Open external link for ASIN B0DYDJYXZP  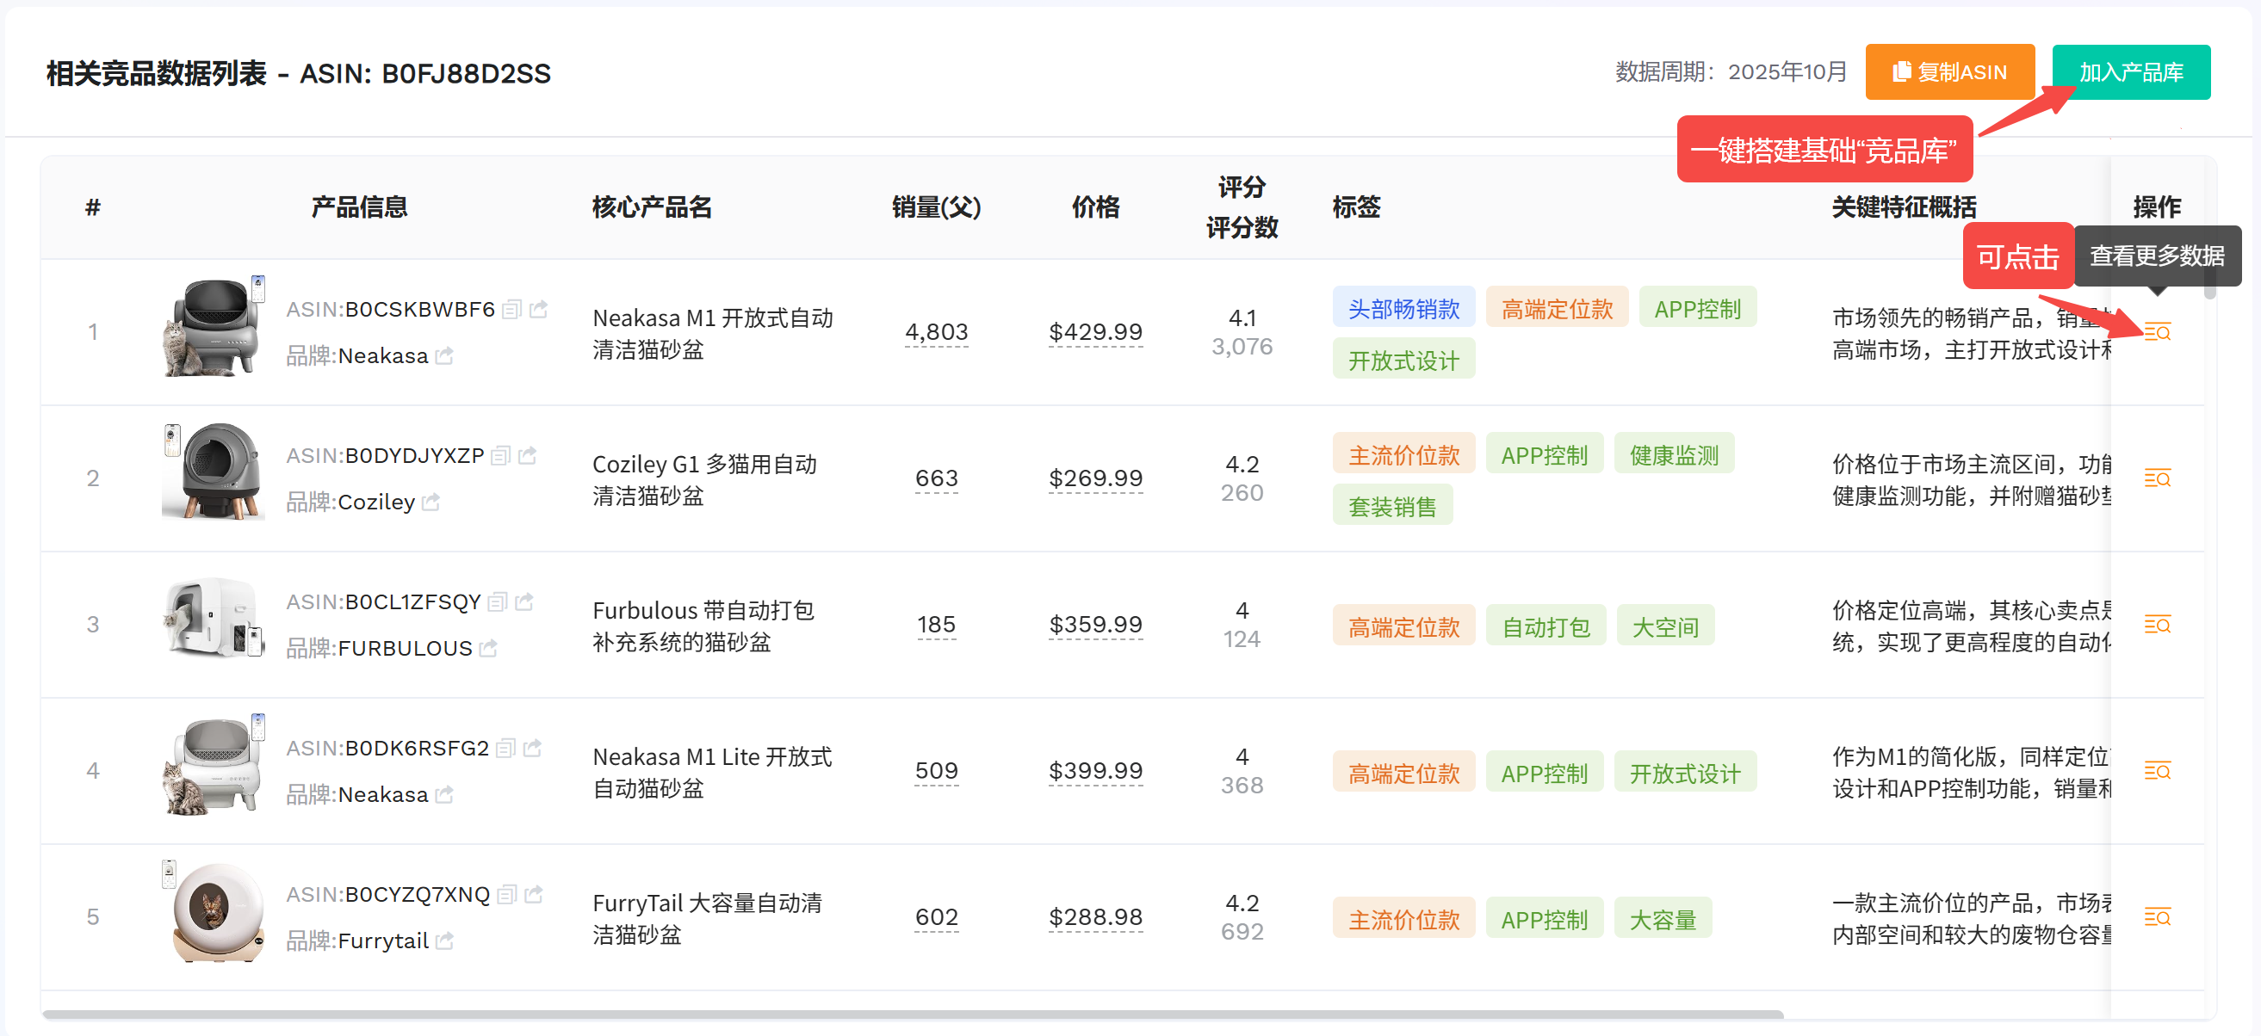(x=528, y=455)
